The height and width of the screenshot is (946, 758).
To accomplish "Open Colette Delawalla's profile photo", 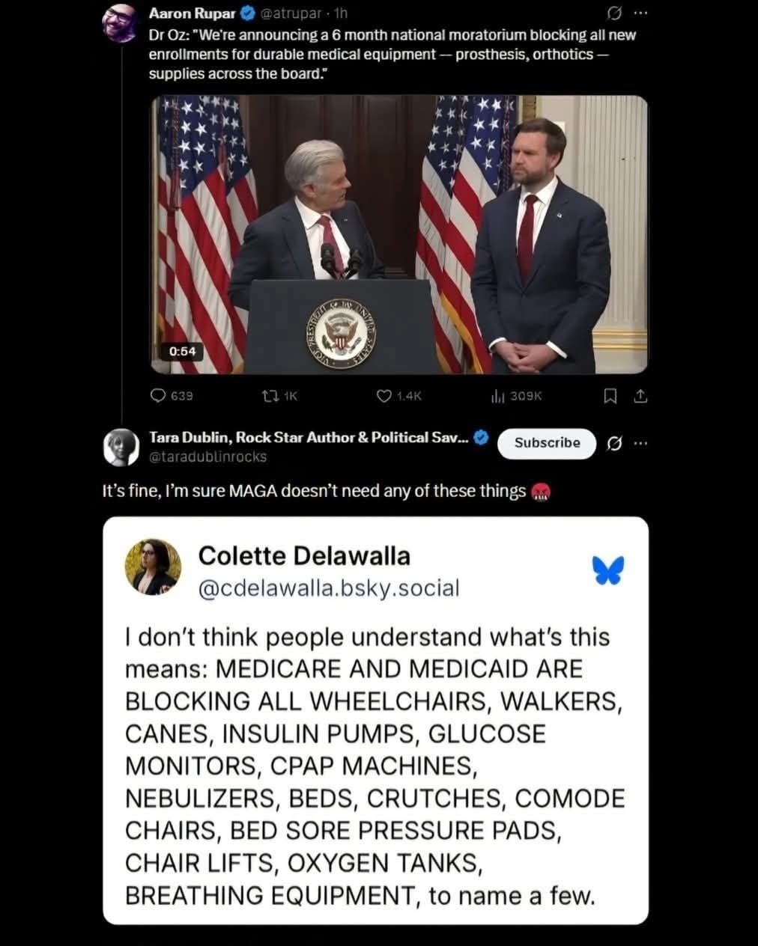I will click(153, 567).
